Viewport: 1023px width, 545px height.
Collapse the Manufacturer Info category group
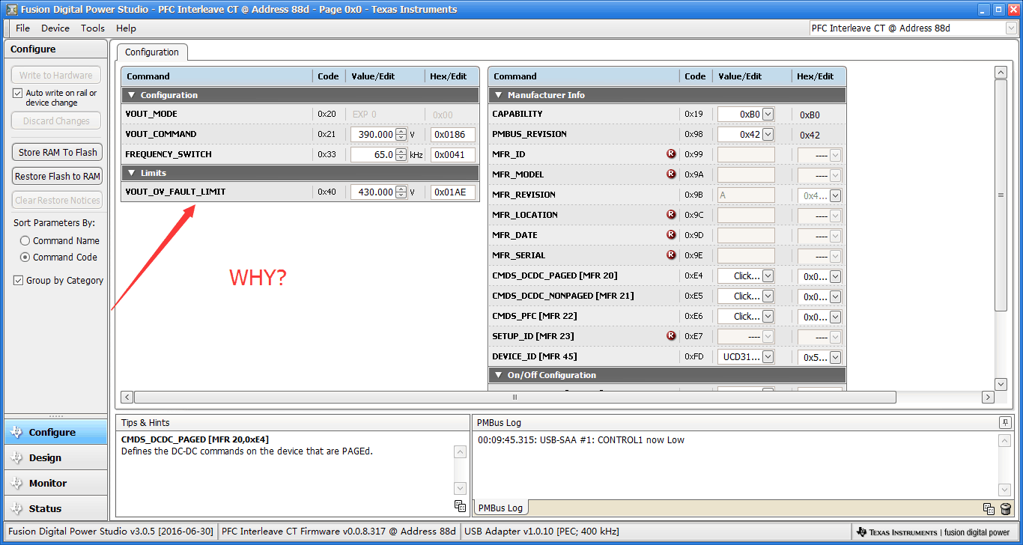point(499,95)
